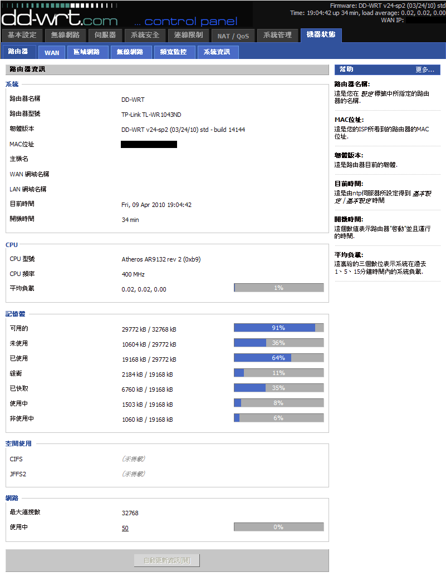Click 29772 kB / 32768 kB value
Screen dimensions: 446x577
[x=149, y=329]
